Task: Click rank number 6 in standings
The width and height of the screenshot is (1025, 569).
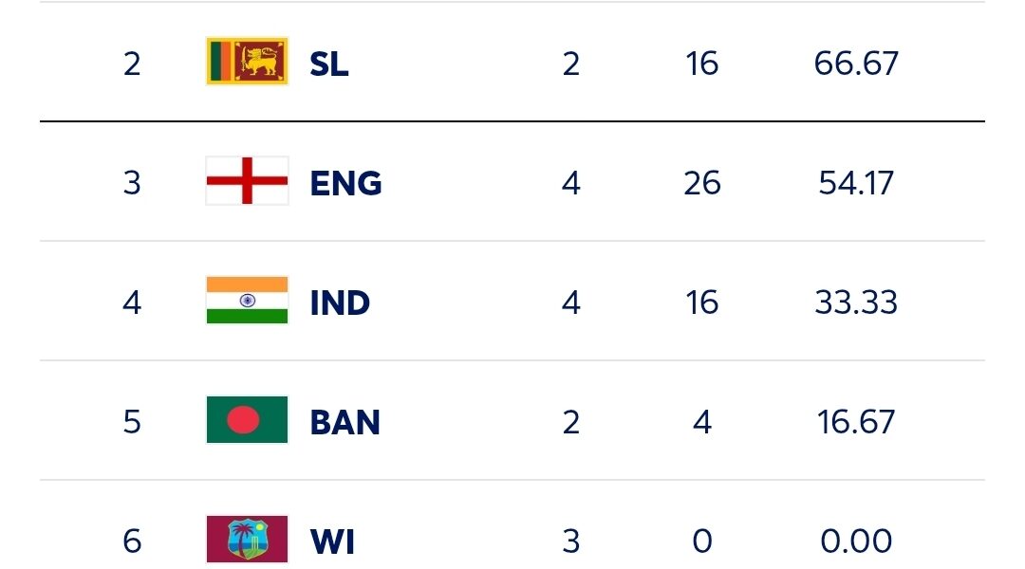Action: (132, 542)
